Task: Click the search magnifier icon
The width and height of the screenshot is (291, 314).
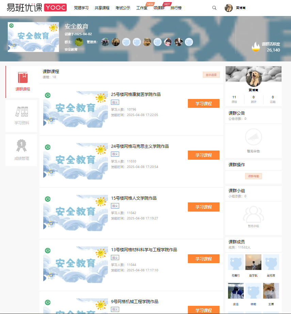Action: click(214, 8)
